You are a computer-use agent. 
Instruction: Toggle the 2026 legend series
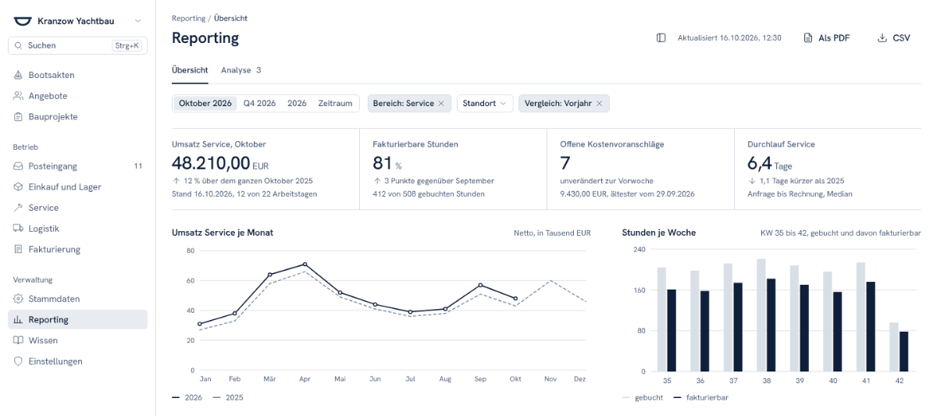point(187,397)
